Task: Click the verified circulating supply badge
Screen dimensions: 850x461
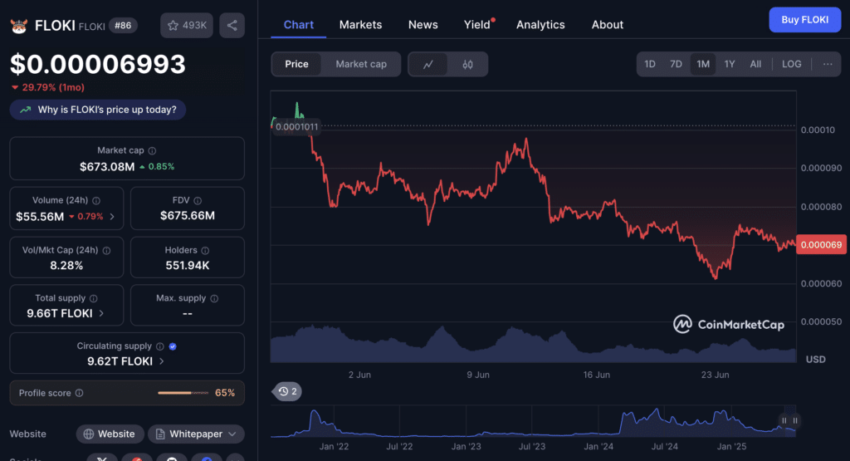Action: pos(173,346)
